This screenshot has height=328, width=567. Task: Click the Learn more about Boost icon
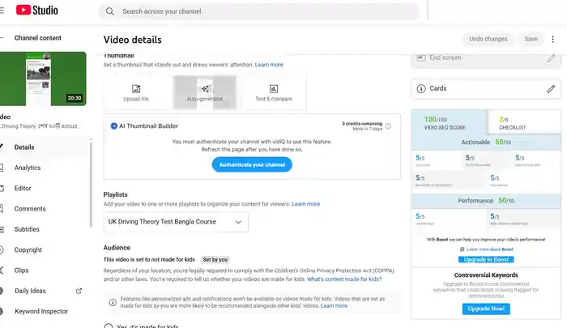point(462,249)
